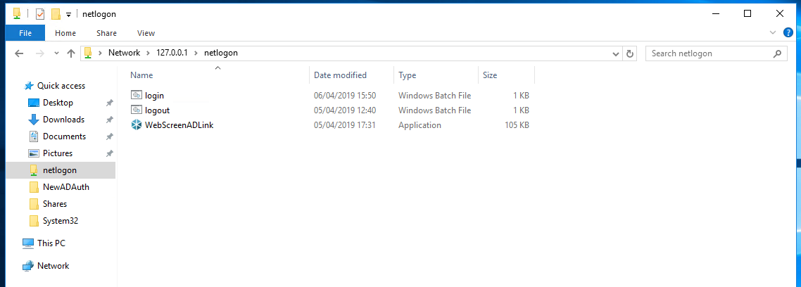Screen dimensions: 801x287
Task: Click the Refresh button beside address bar
Action: click(x=630, y=53)
